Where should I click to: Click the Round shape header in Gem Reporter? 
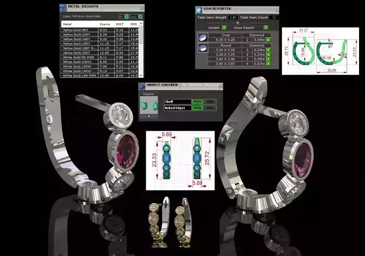[x=226, y=45]
